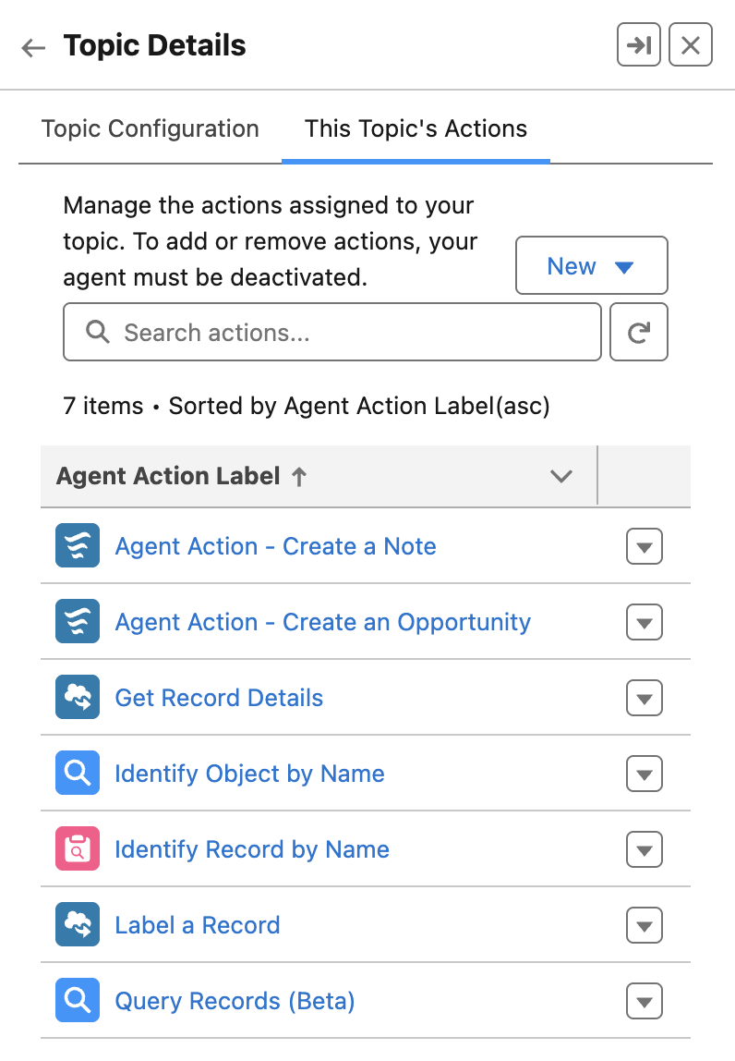Select This Topic's Actions tab
Viewport: 735px width, 1061px height.
pyautogui.click(x=416, y=128)
